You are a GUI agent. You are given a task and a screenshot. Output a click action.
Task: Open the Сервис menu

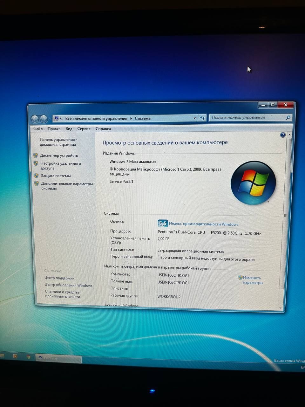click(x=84, y=129)
